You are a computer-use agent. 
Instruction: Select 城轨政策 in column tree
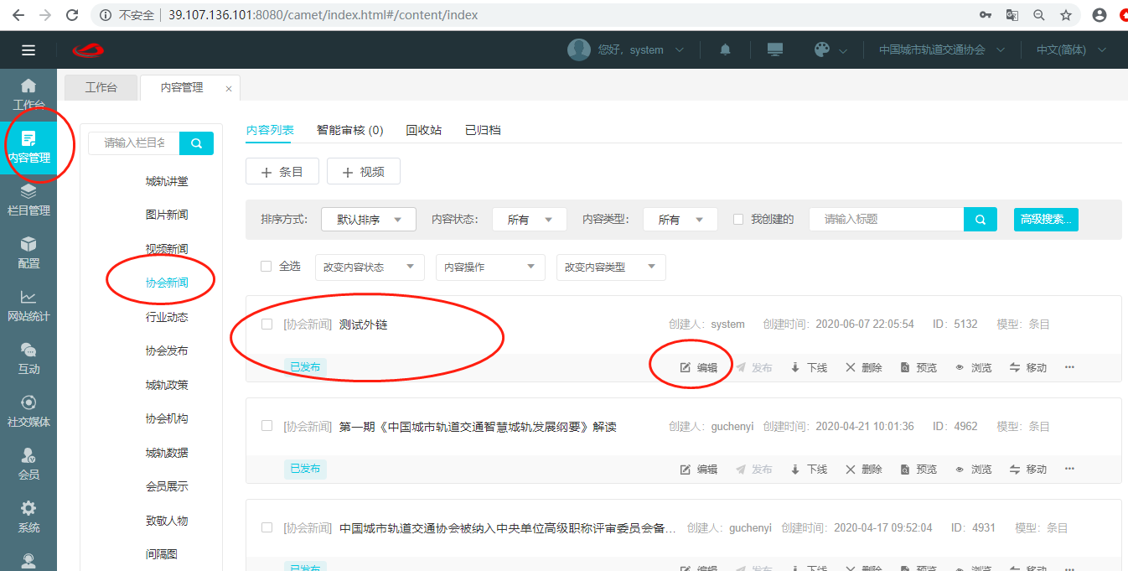[167, 385]
